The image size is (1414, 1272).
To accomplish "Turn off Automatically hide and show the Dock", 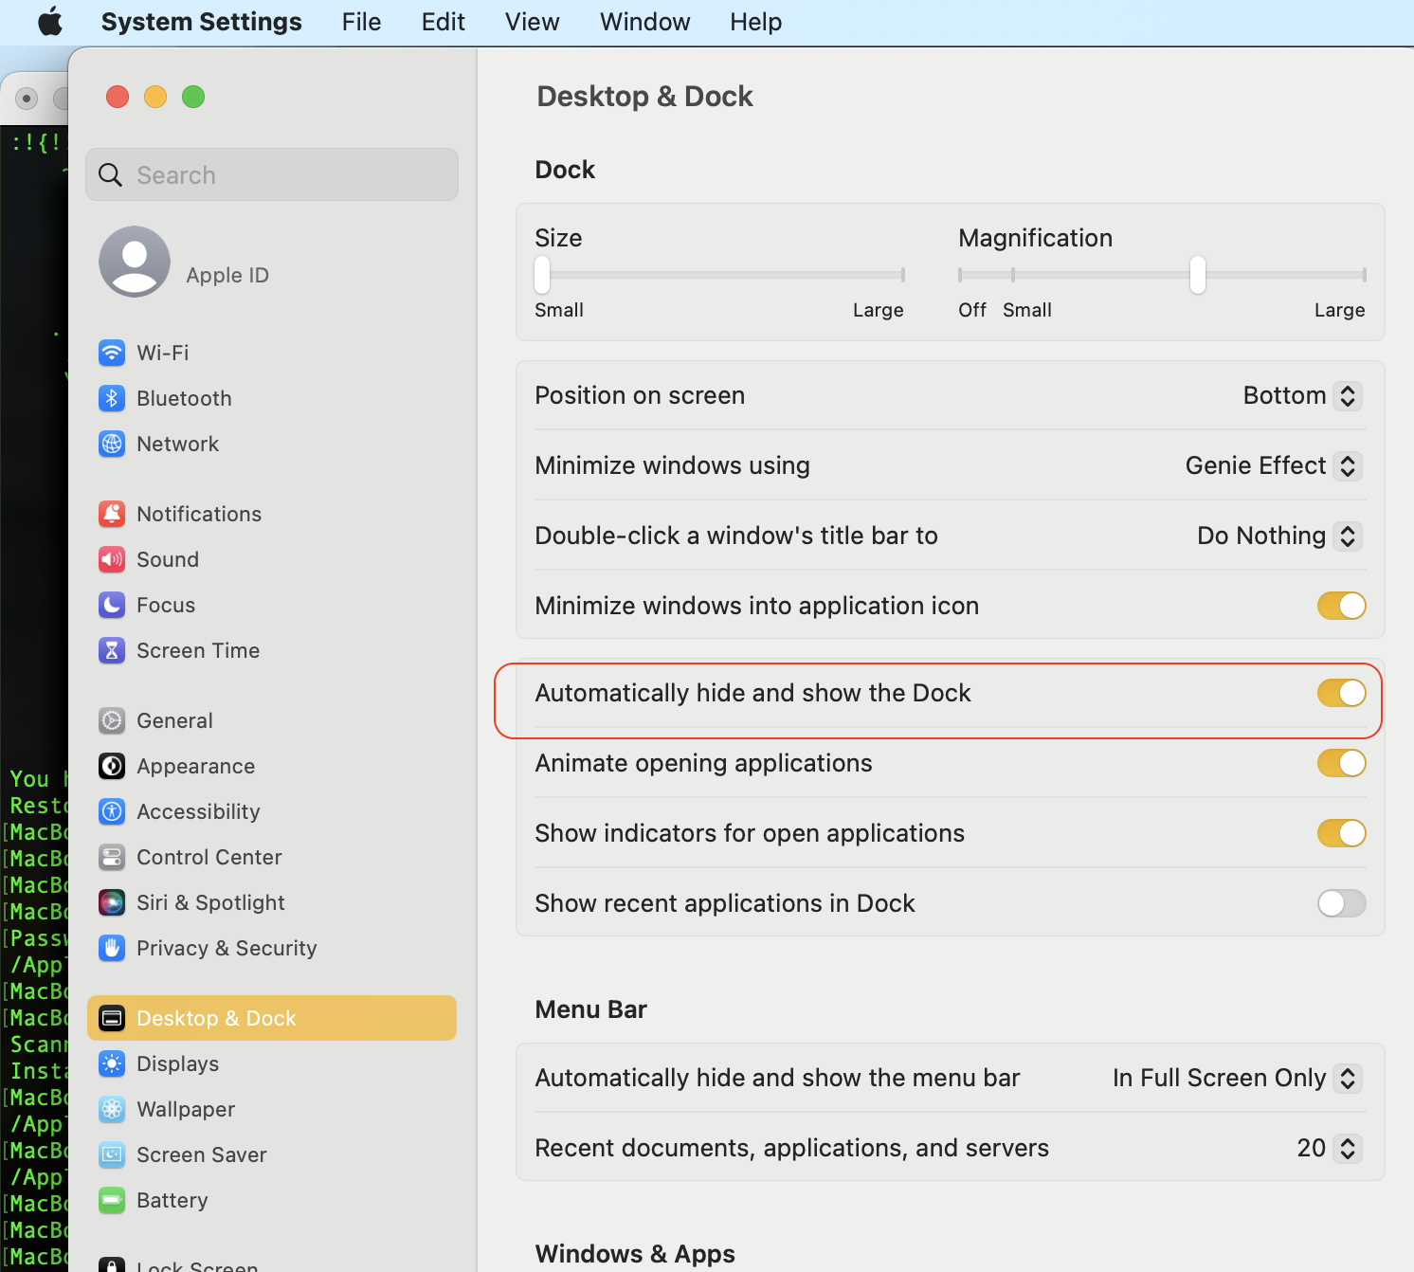I will coord(1341,693).
